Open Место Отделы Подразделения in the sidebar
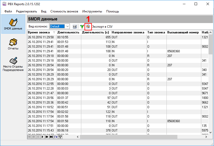Viewport: 214px width, 146px height. (x=13, y=64)
